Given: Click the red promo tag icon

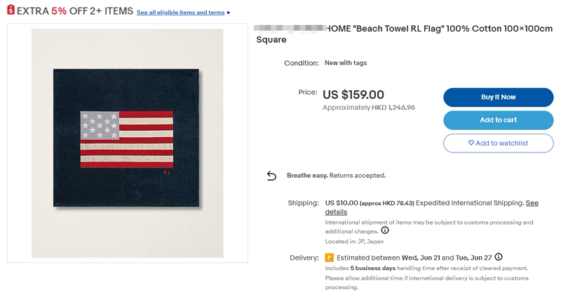Looking at the screenshot, I should tap(11, 11).
